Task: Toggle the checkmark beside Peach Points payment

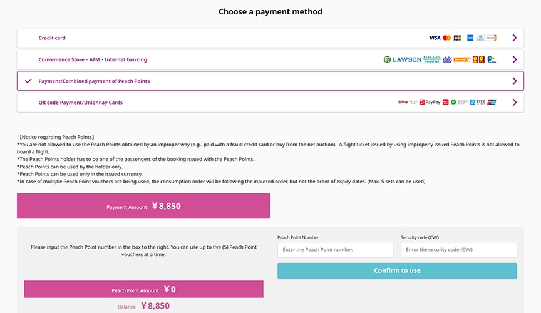Action: [28, 81]
